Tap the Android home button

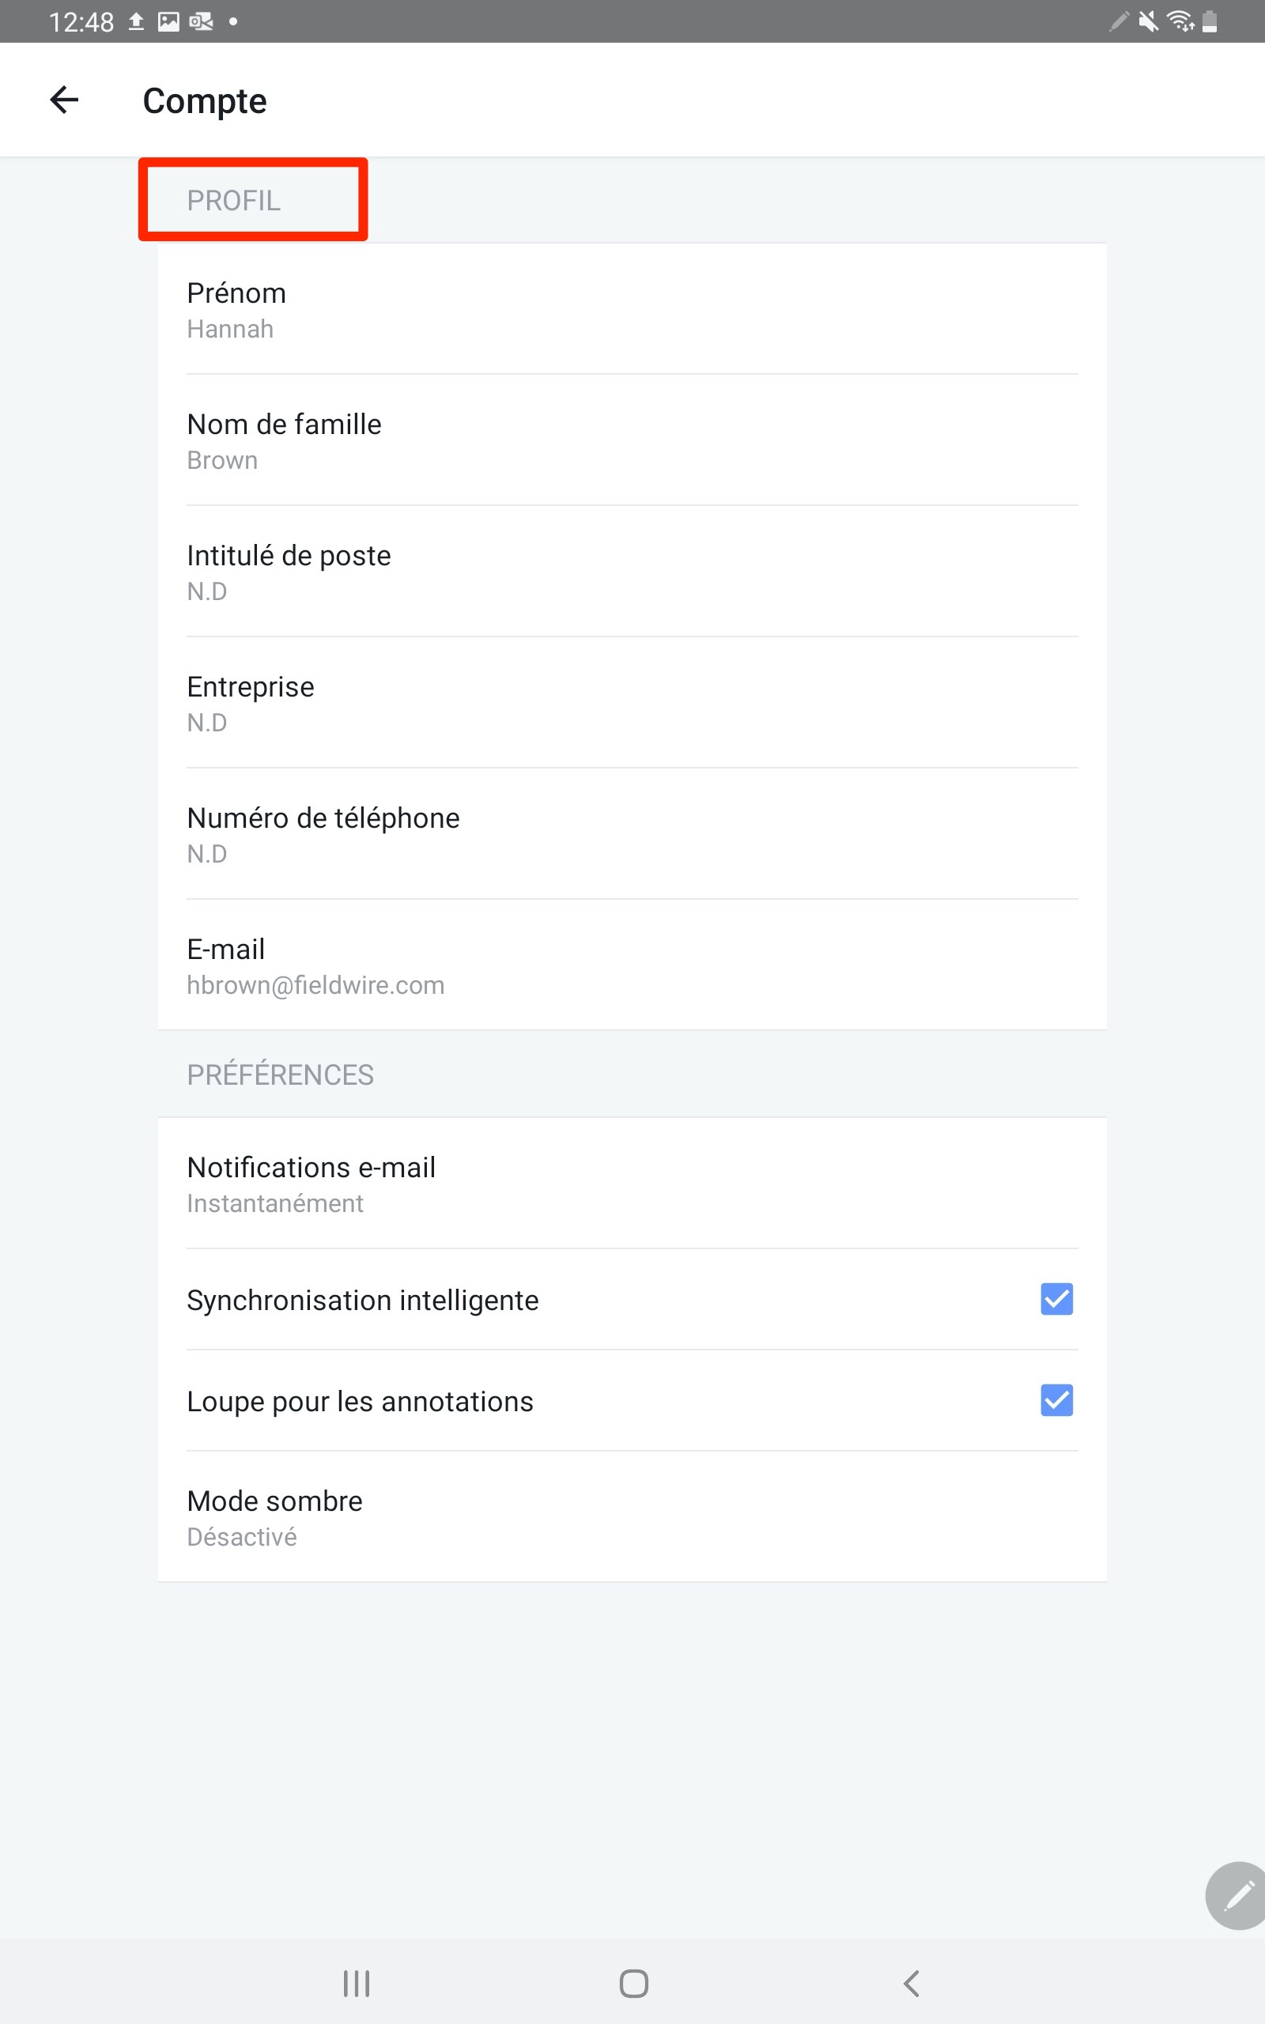tap(633, 1983)
